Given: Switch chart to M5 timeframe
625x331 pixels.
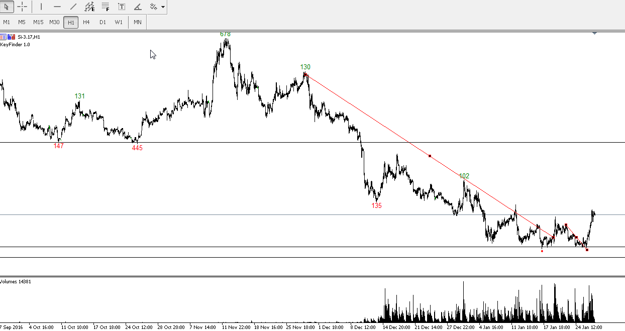Looking at the screenshot, I should point(22,22).
